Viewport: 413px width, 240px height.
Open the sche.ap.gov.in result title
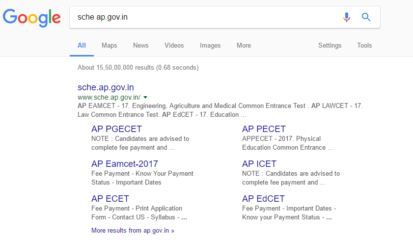tap(106, 87)
